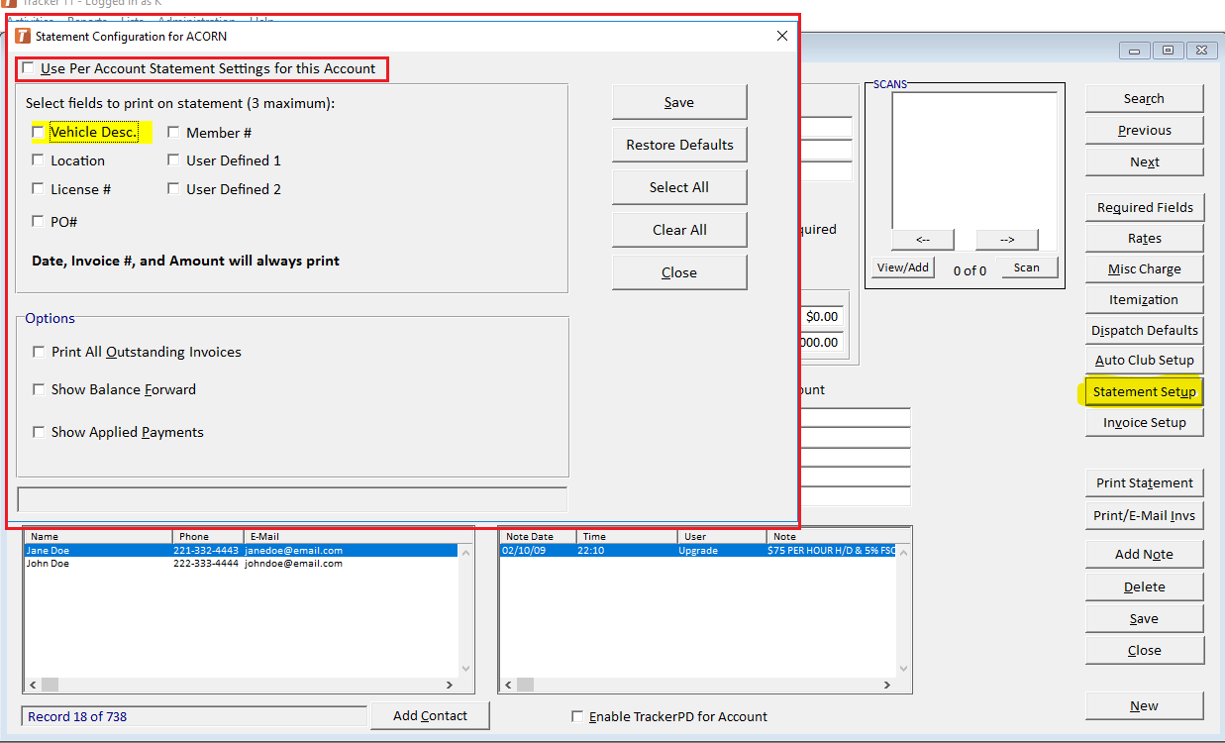Click the E-Mail column header in contacts
1225x743 pixels.
352,536
